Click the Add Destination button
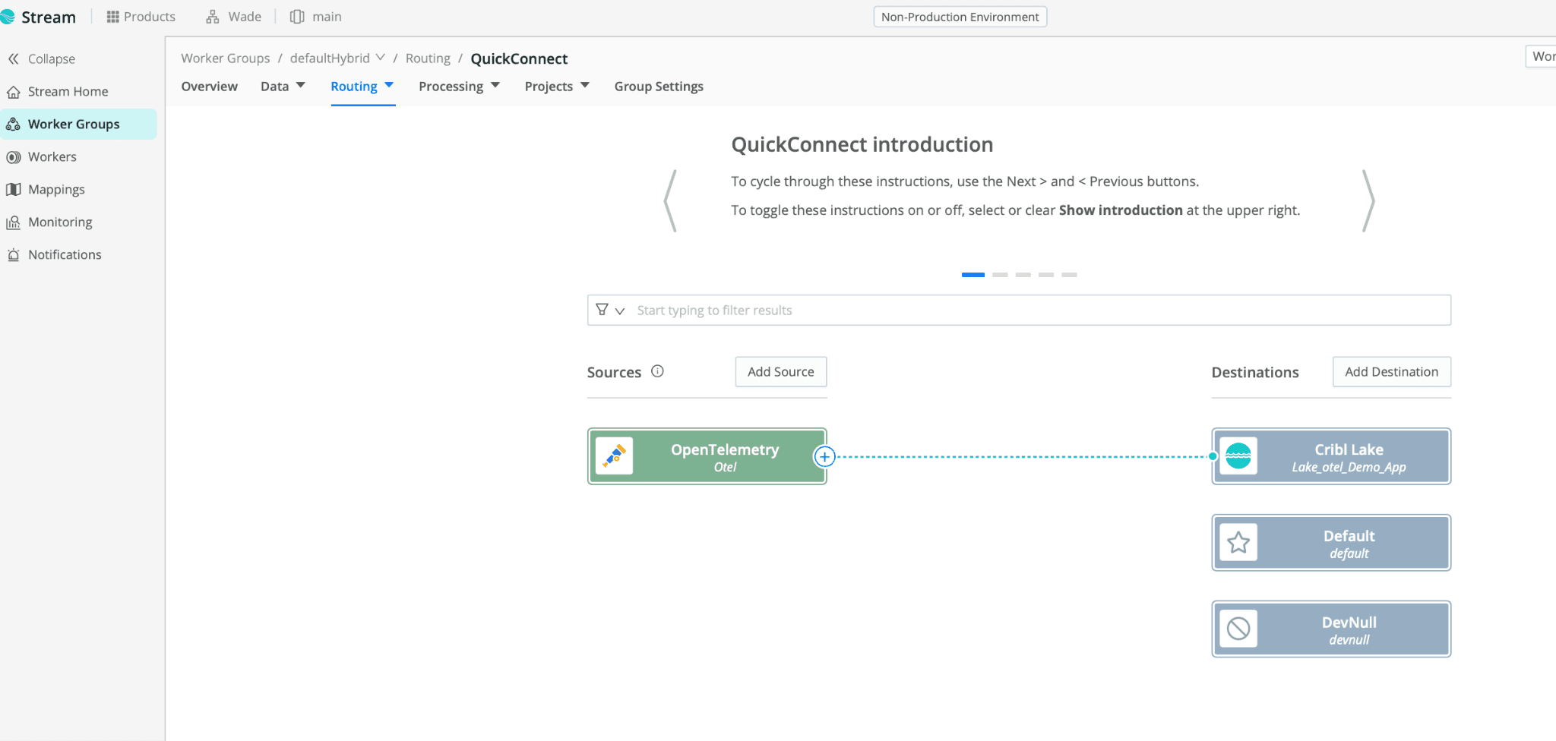This screenshot has width=1556, height=741. tap(1391, 372)
